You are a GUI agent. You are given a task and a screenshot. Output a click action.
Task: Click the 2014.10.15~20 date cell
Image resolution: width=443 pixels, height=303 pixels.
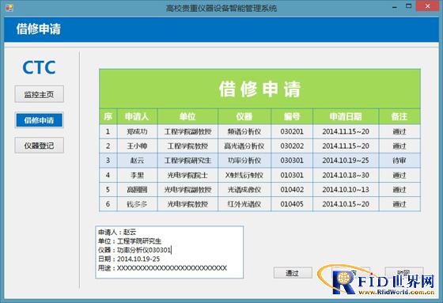point(346,204)
